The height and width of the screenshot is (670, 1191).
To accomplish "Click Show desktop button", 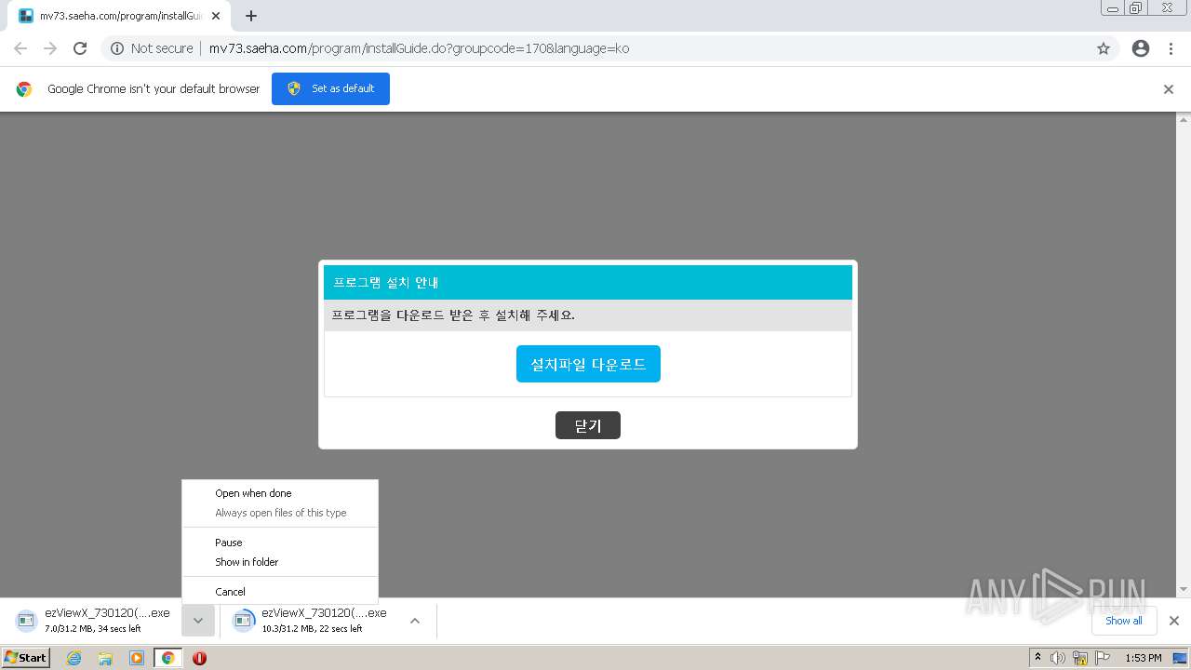I will click(1180, 658).
